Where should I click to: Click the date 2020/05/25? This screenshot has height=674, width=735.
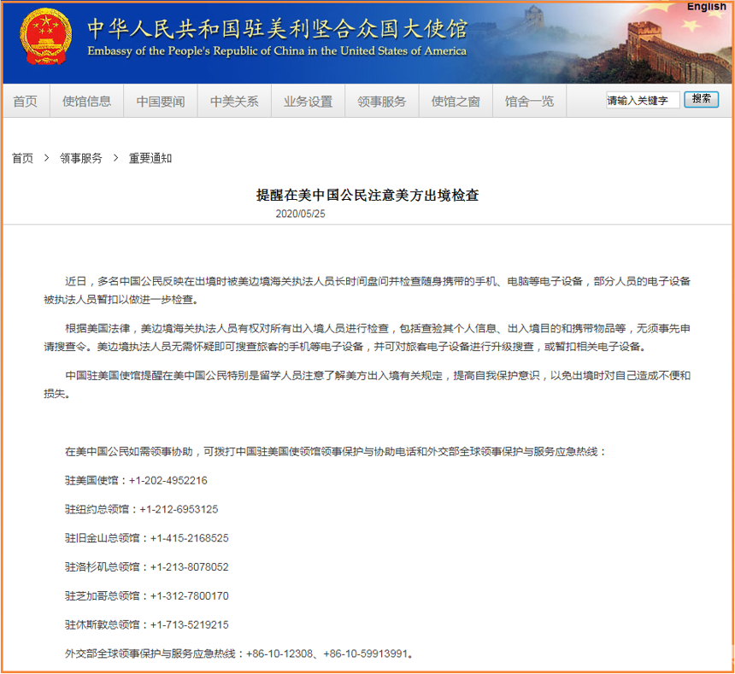coord(300,214)
